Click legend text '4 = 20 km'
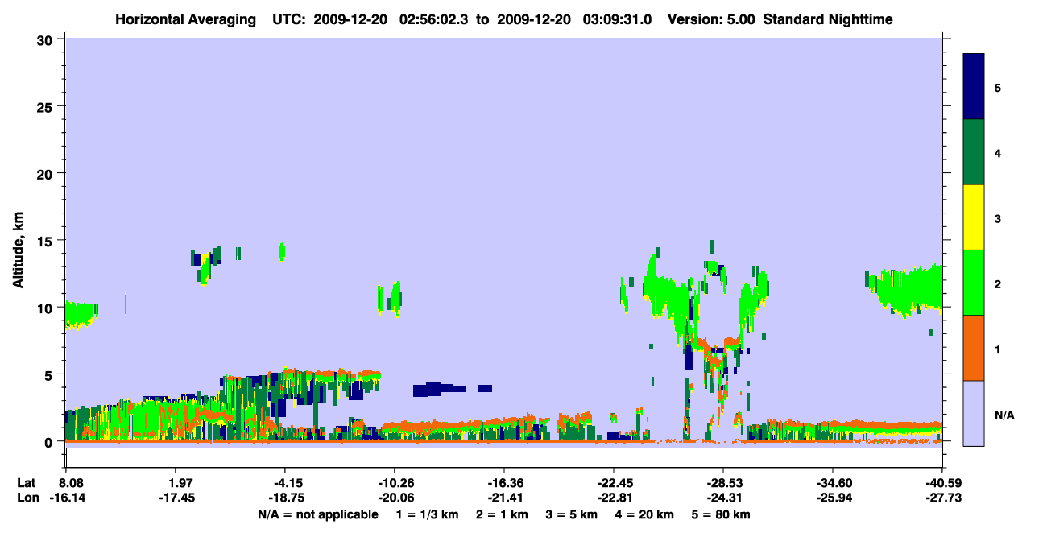1047x537 pixels. pos(646,514)
